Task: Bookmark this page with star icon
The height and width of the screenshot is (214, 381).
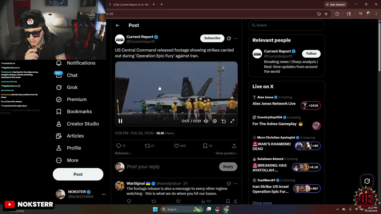Action: point(326,14)
